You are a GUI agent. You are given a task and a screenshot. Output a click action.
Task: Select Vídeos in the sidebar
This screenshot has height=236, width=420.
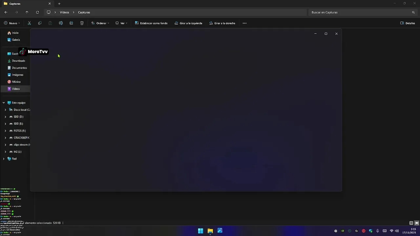pos(16,89)
